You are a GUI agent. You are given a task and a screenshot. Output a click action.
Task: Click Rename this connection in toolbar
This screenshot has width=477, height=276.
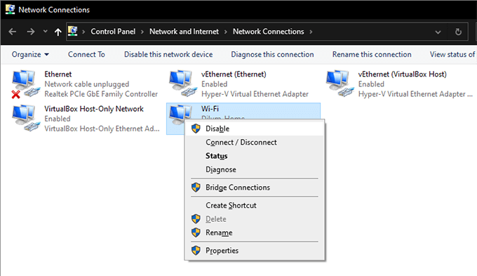pos(372,55)
